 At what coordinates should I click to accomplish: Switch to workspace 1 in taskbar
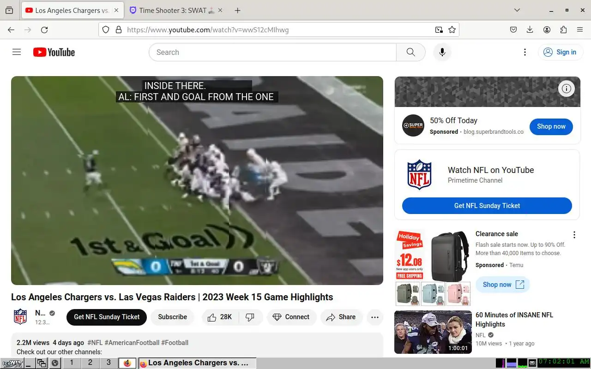click(72, 363)
